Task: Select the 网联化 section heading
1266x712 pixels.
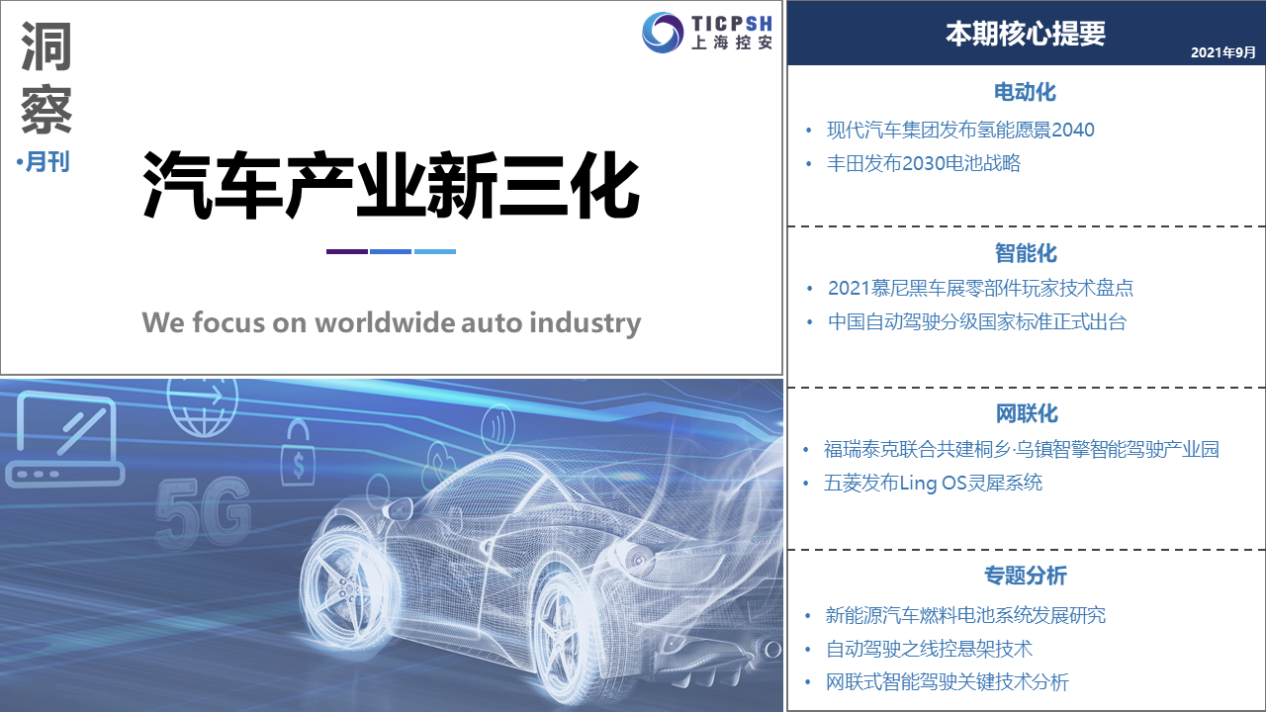Action: coord(1025,413)
